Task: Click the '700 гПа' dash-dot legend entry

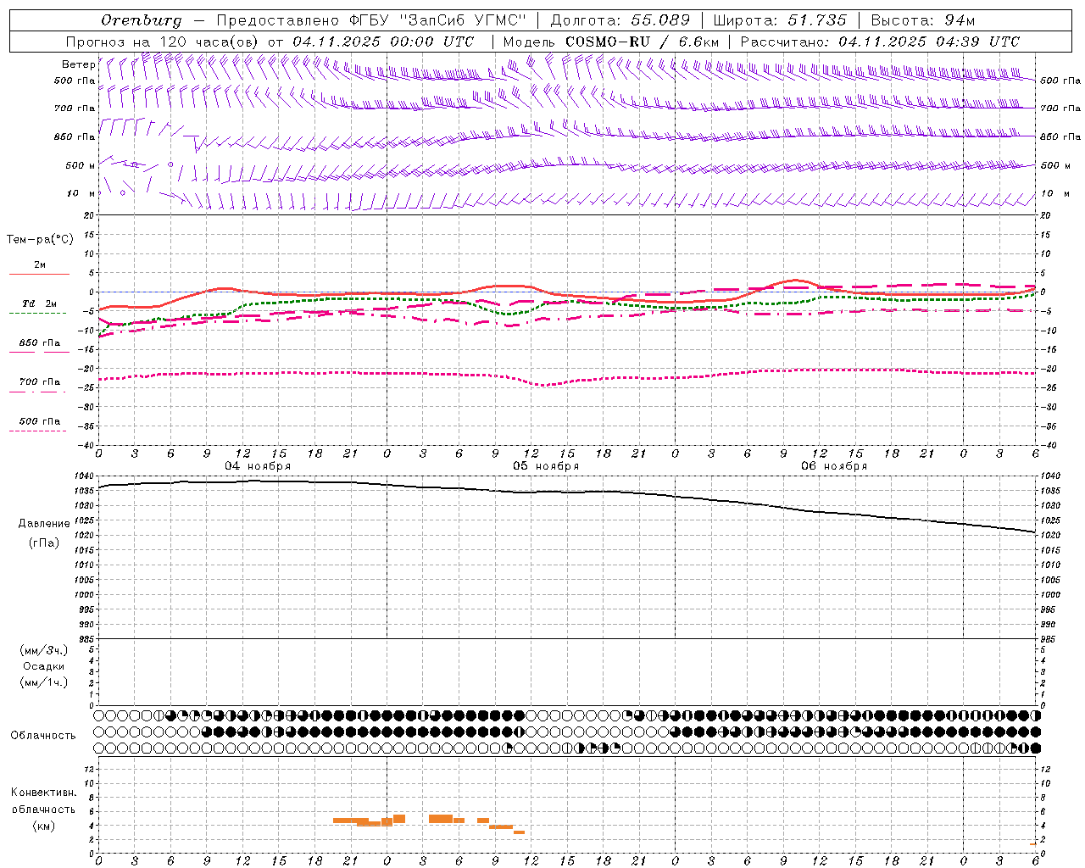Action: pyautogui.click(x=39, y=382)
